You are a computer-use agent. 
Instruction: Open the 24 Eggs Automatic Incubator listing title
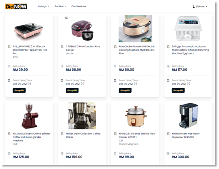tap(190, 50)
